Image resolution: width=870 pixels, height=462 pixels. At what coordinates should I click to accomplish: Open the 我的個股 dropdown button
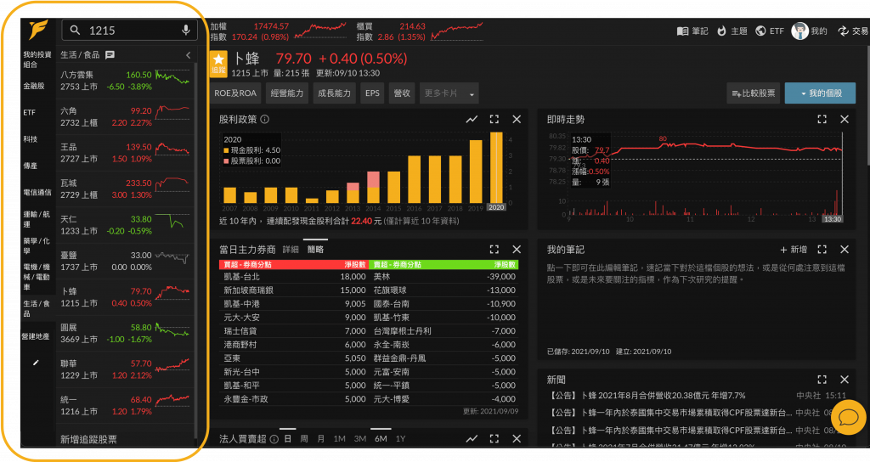820,93
